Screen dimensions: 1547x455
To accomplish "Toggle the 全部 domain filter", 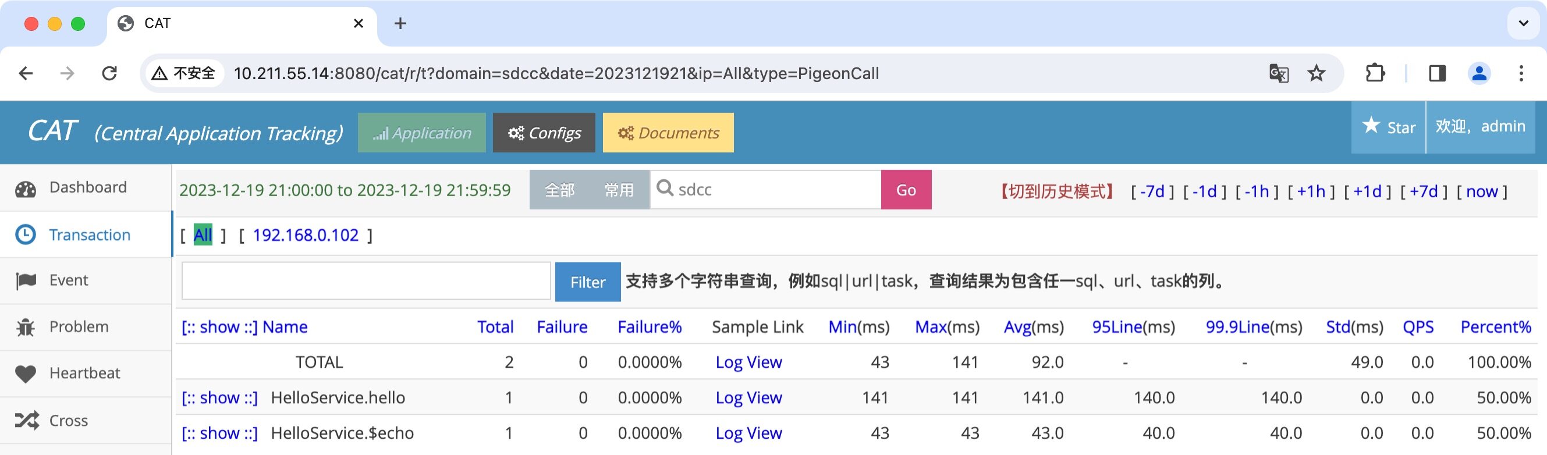I will coord(559,190).
